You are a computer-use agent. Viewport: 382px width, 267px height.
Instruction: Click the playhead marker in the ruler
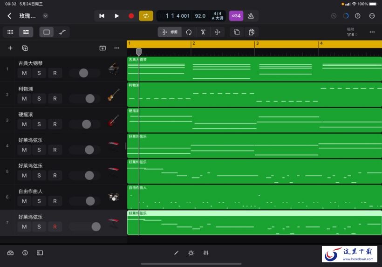pyautogui.click(x=139, y=52)
